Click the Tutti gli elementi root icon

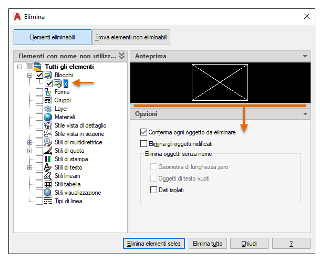[x=37, y=67]
